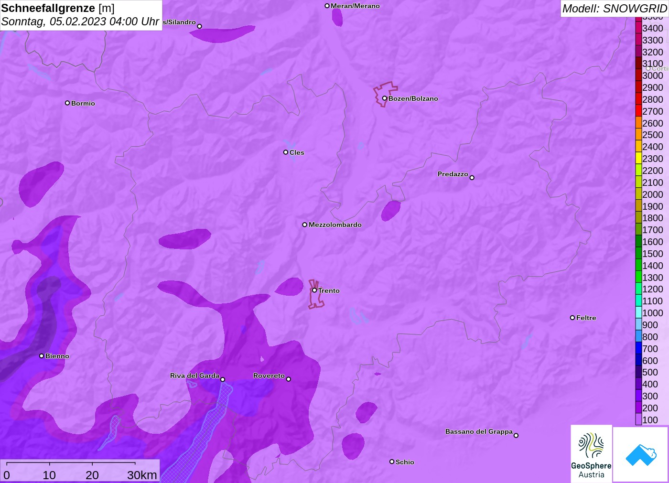Click the Rovereto label text
The width and height of the screenshot is (669, 483).
click(269, 376)
